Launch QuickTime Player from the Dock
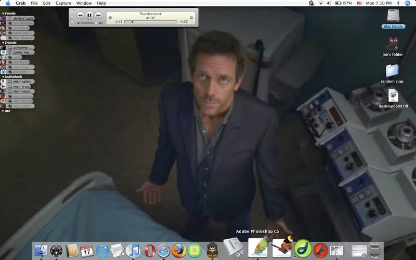The width and height of the screenshot is (416, 260). tap(102, 251)
